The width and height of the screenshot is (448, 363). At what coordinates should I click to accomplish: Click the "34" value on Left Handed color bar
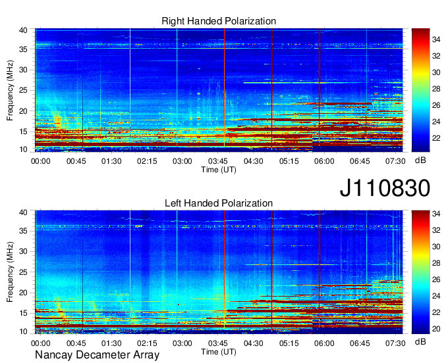click(436, 214)
